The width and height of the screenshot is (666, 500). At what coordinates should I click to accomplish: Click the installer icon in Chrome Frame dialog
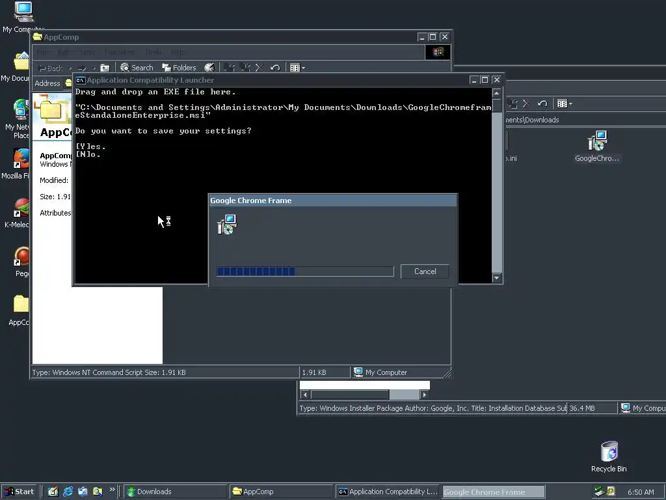coord(227,224)
